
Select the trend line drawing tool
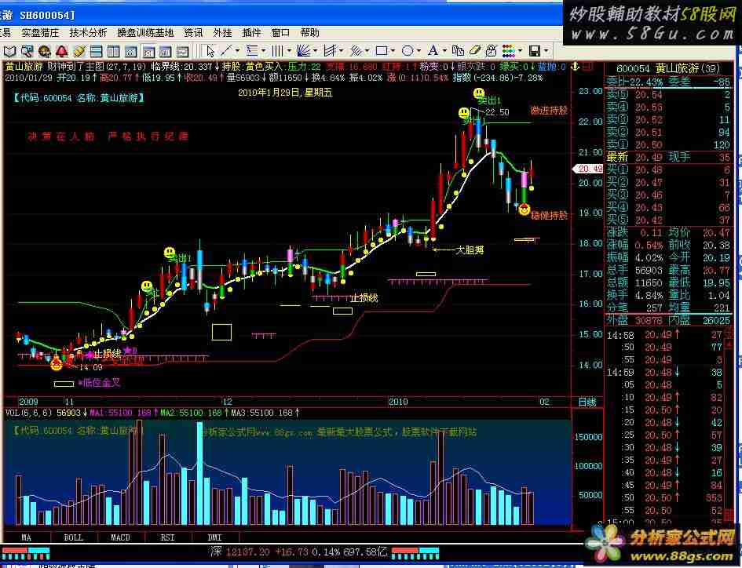tap(227, 51)
